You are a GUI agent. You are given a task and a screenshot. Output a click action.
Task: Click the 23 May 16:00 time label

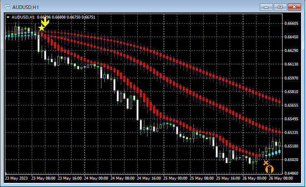click(x=70, y=178)
